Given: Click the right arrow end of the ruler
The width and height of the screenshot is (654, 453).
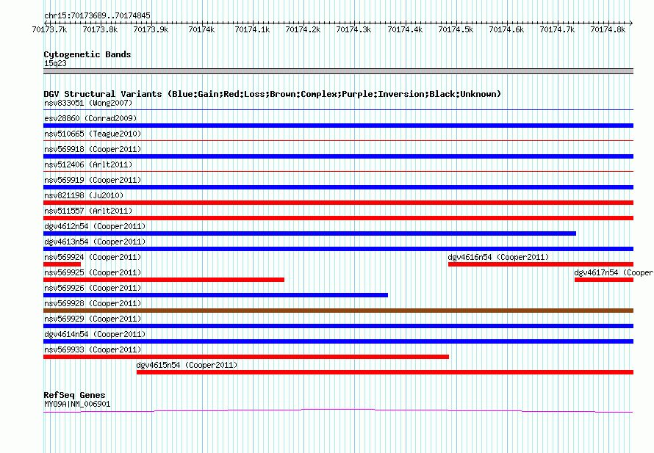Looking at the screenshot, I should click(631, 23).
